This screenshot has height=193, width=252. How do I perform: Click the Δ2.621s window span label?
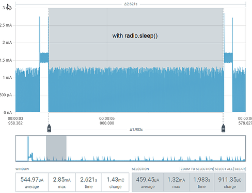coord(131,4)
